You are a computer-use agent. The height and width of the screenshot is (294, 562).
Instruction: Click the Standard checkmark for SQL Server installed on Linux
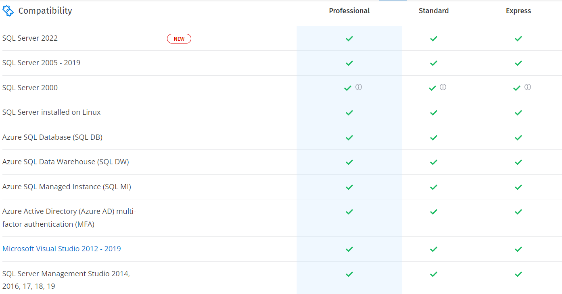click(434, 113)
